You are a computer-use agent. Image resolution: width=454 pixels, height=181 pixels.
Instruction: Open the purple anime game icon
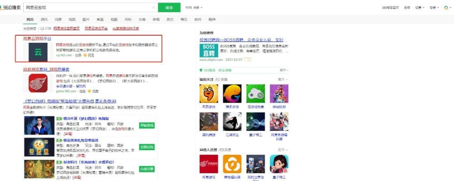(279, 94)
